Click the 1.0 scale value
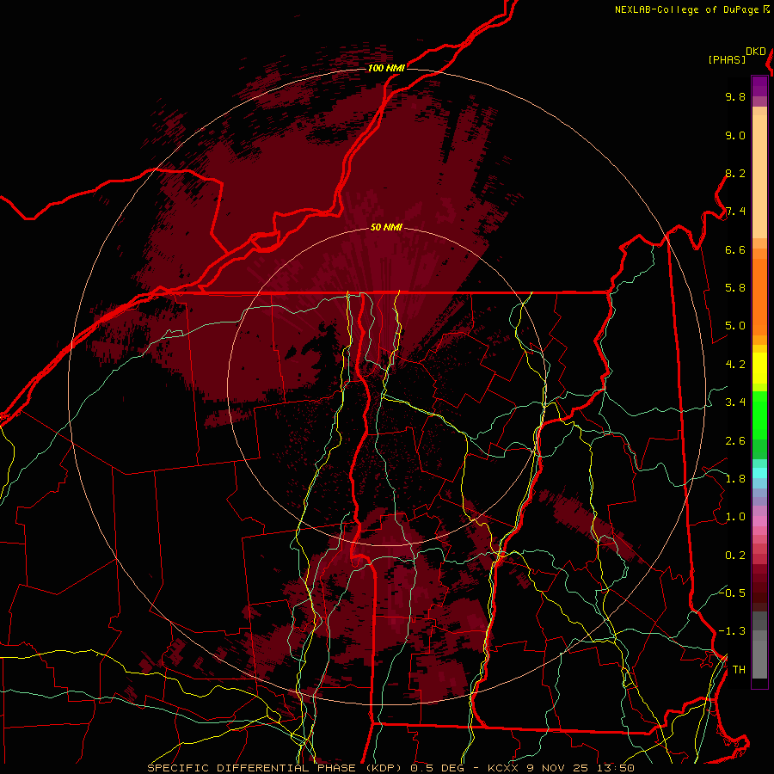The width and height of the screenshot is (774, 774). (x=735, y=517)
